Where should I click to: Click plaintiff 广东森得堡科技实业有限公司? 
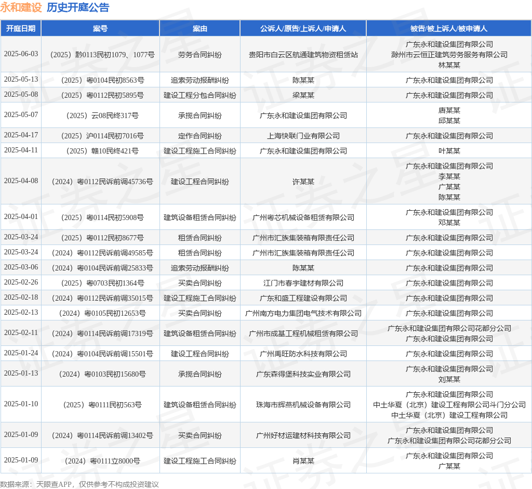point(303,374)
